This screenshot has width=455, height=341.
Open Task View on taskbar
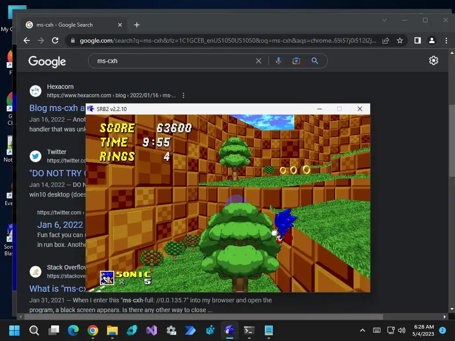[54, 330]
